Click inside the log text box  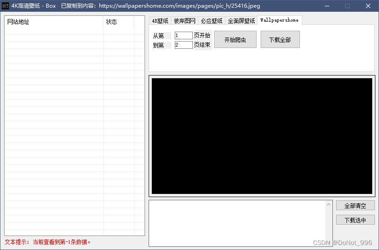click(237, 223)
